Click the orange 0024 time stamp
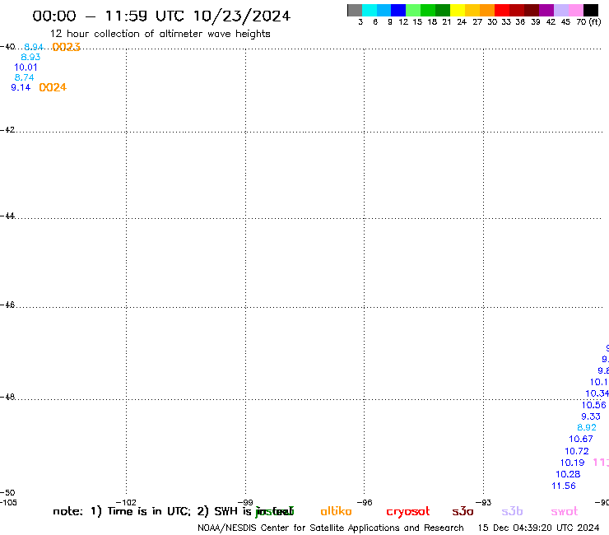Screen dimensions: 609x535 [x=53, y=87]
